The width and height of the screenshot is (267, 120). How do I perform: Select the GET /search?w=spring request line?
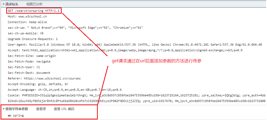coord(34,11)
